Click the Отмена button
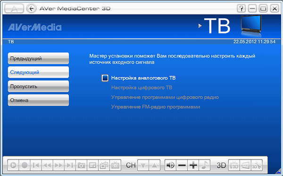283x176 pixels. click(38, 100)
